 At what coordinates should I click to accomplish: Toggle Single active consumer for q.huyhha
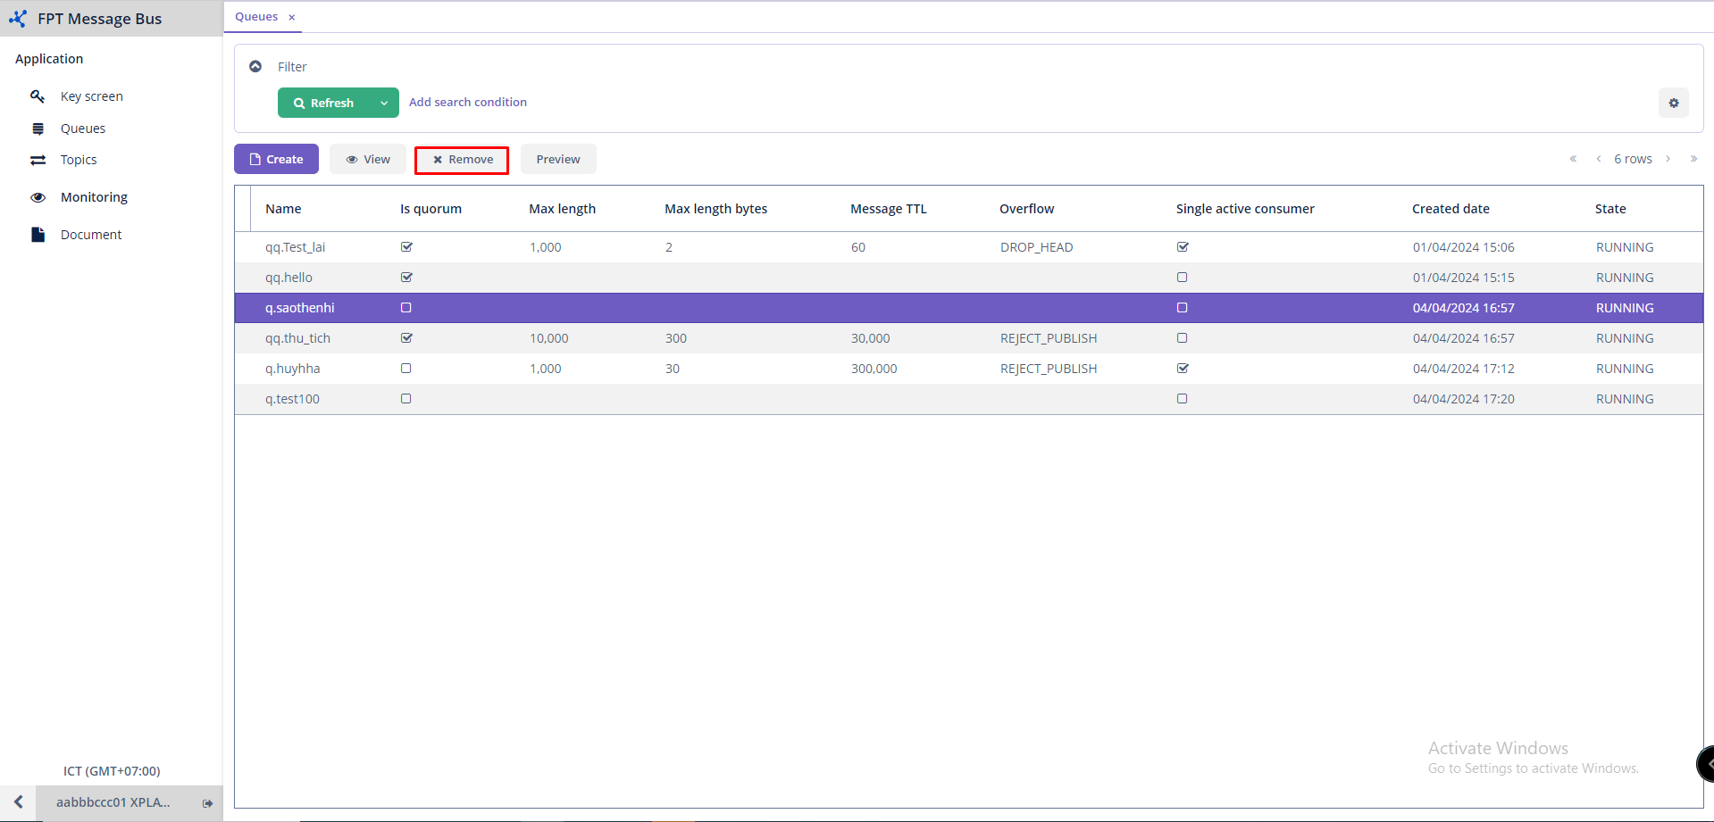point(1183,369)
